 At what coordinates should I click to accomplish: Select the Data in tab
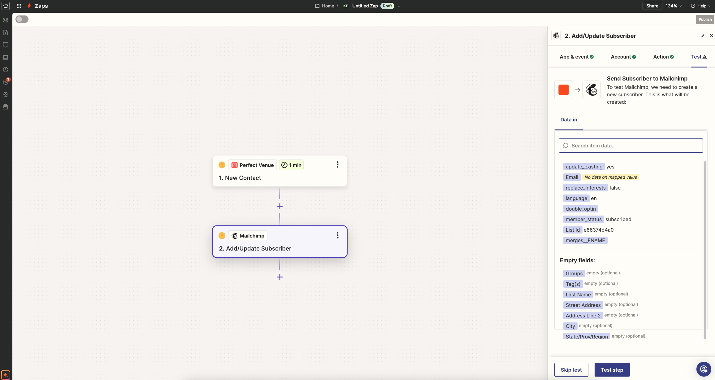coord(569,120)
